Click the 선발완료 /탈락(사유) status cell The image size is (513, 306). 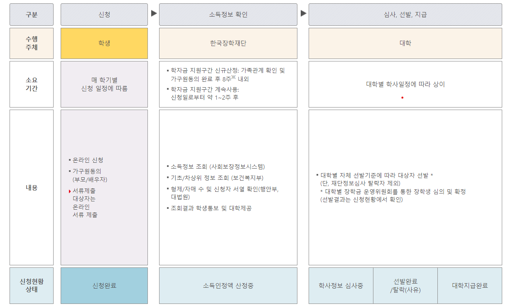pyautogui.click(x=405, y=286)
